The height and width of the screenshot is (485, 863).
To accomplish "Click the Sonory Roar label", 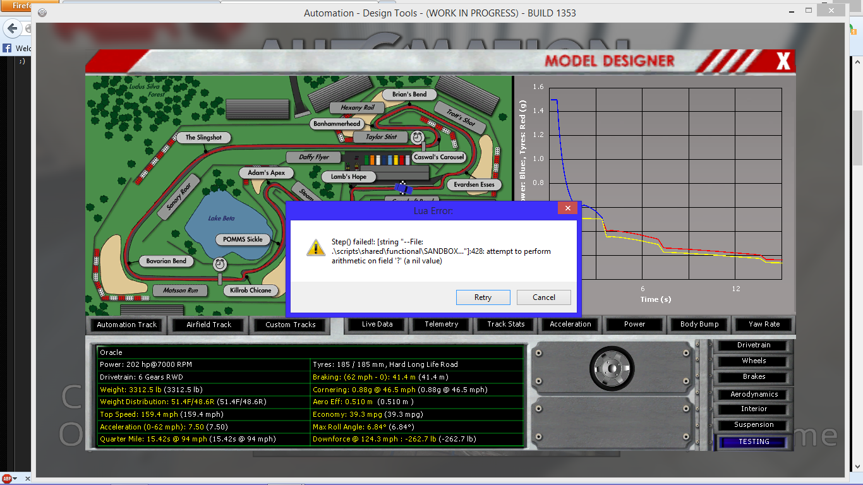I will 178,198.
